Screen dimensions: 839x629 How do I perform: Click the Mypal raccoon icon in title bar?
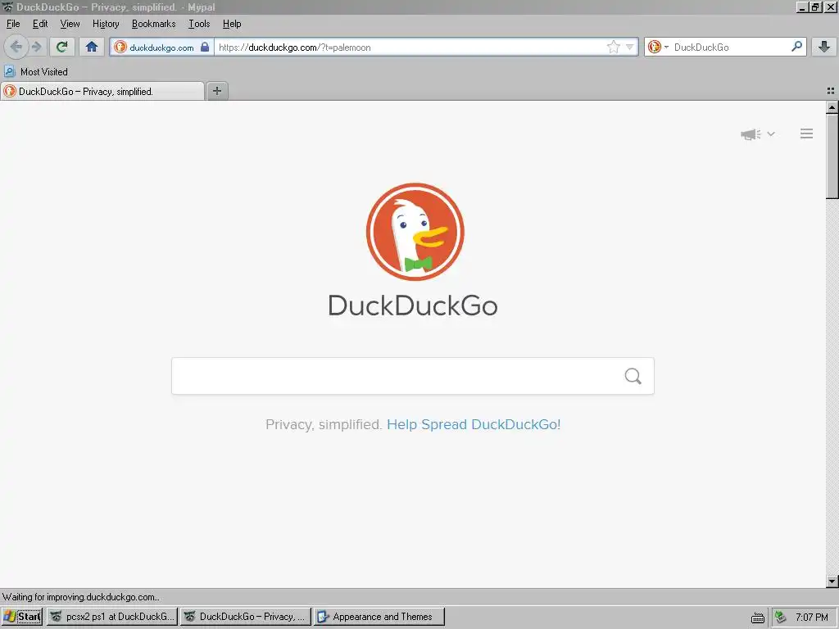click(x=7, y=7)
